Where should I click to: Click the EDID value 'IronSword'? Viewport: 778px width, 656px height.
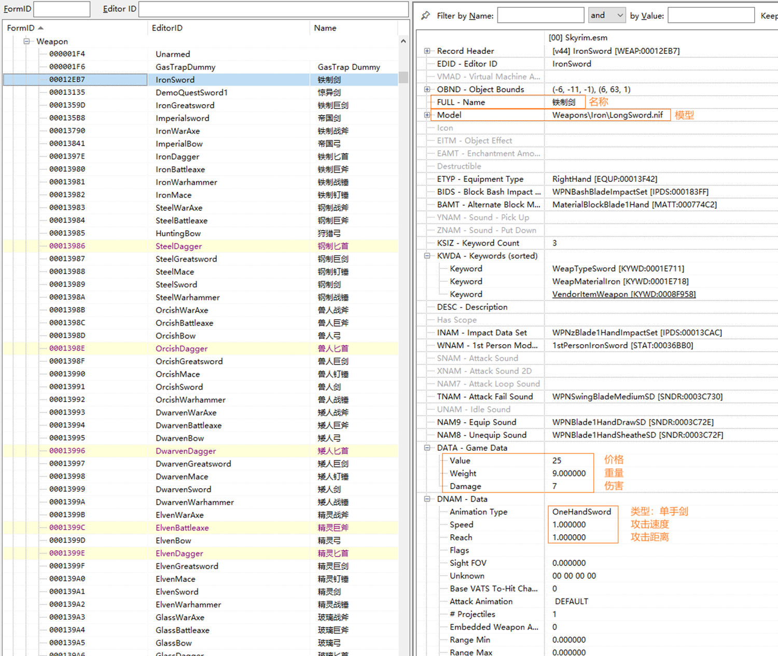coord(572,64)
